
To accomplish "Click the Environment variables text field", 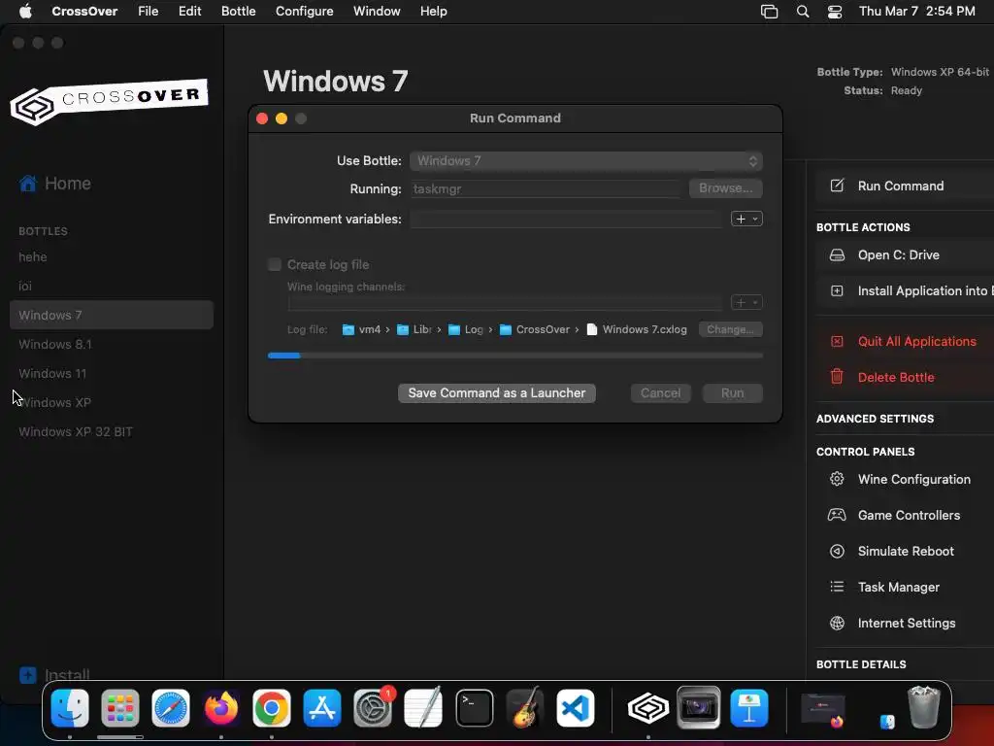I will (566, 220).
